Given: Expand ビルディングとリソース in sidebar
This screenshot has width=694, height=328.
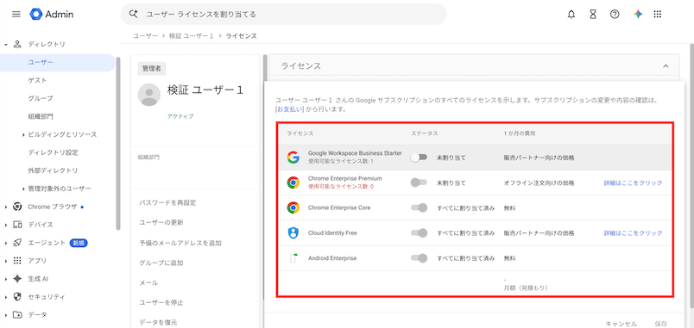Looking at the screenshot, I should (23, 134).
